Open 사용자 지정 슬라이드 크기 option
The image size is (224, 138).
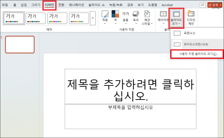197,54
